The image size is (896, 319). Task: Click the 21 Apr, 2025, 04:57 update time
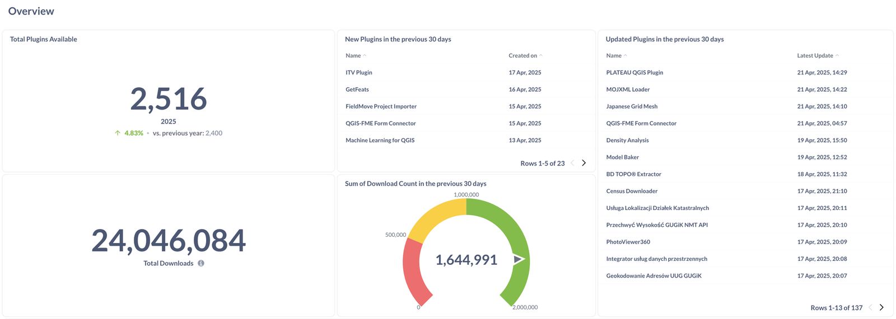click(822, 123)
